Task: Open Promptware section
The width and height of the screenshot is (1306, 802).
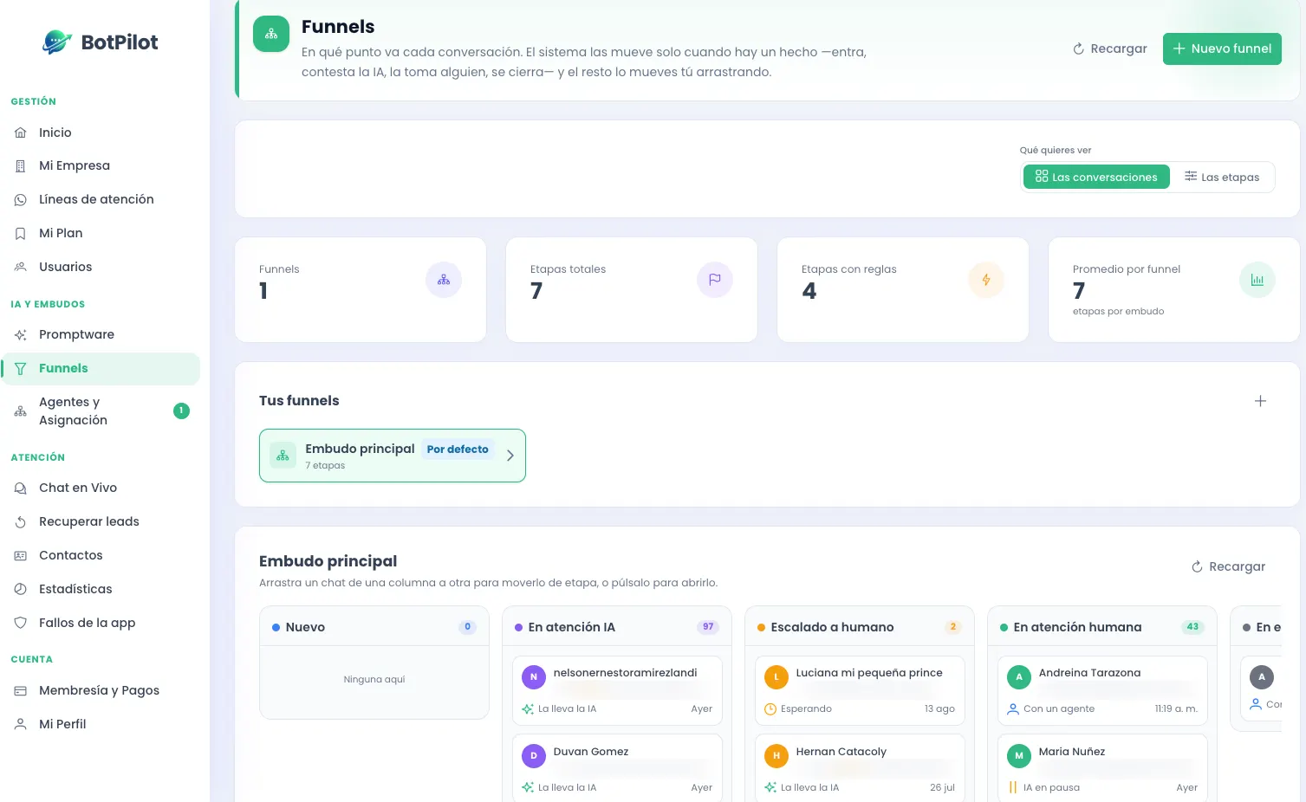Action: point(101,334)
